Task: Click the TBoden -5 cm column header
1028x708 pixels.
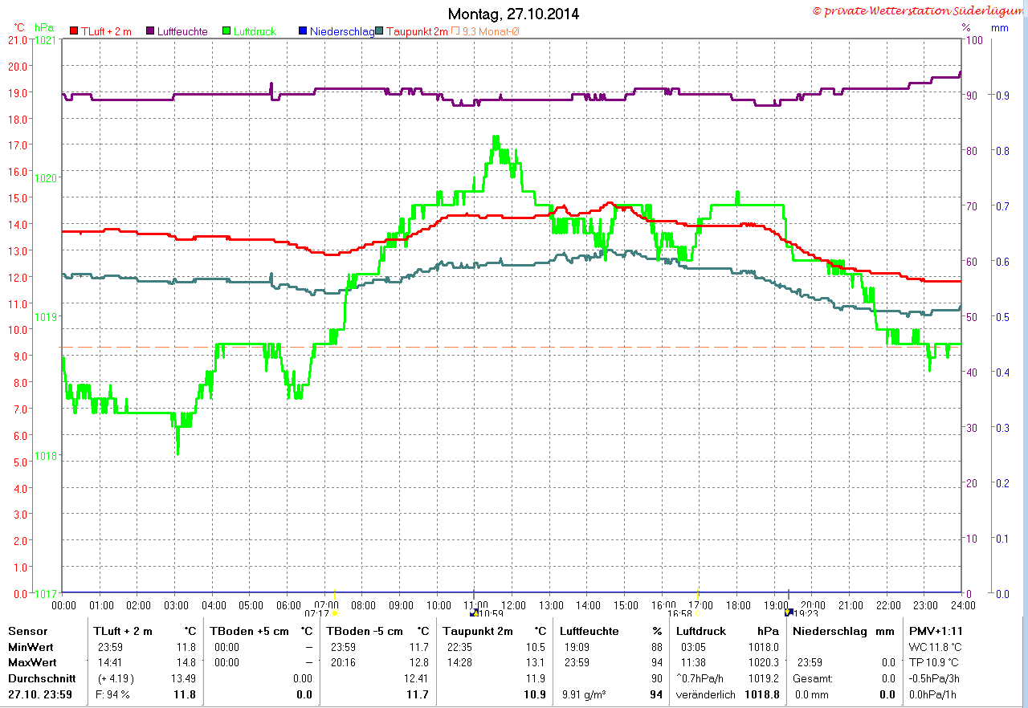Action: (x=364, y=631)
